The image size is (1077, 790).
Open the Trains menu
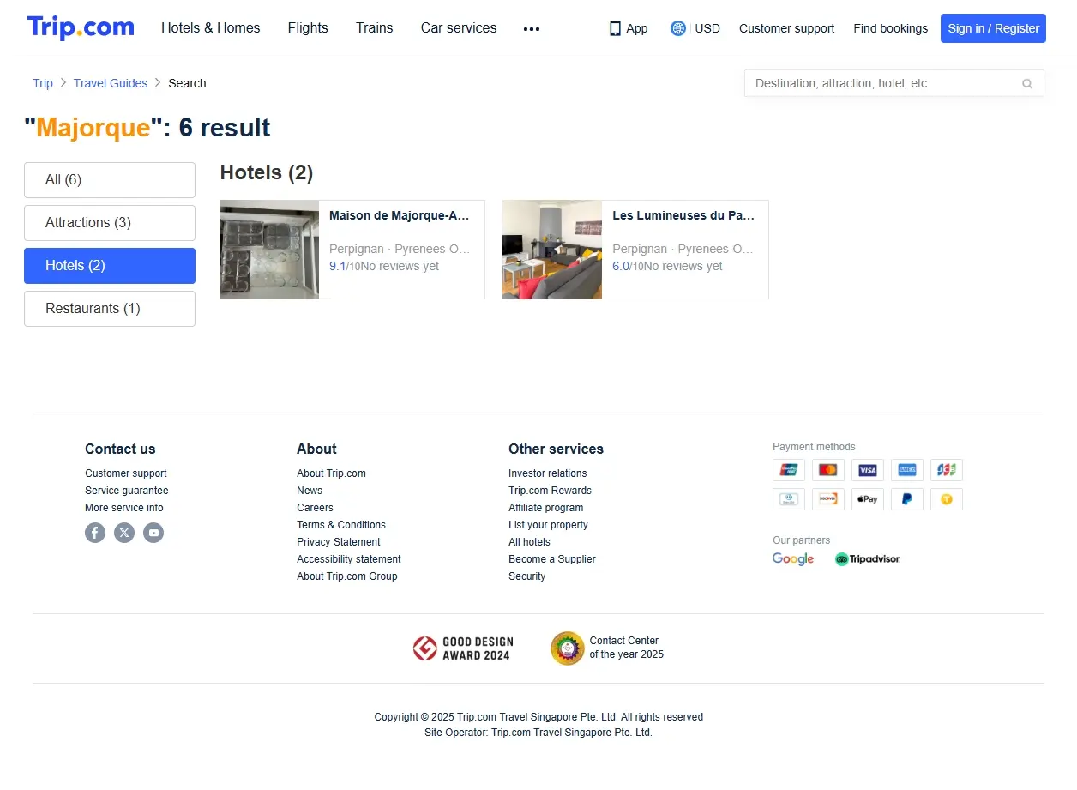coord(375,28)
